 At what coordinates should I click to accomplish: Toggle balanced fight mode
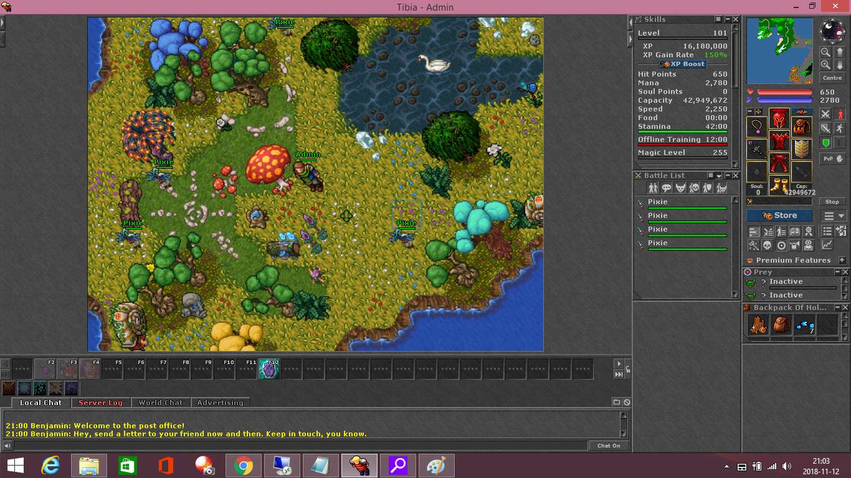point(825,128)
